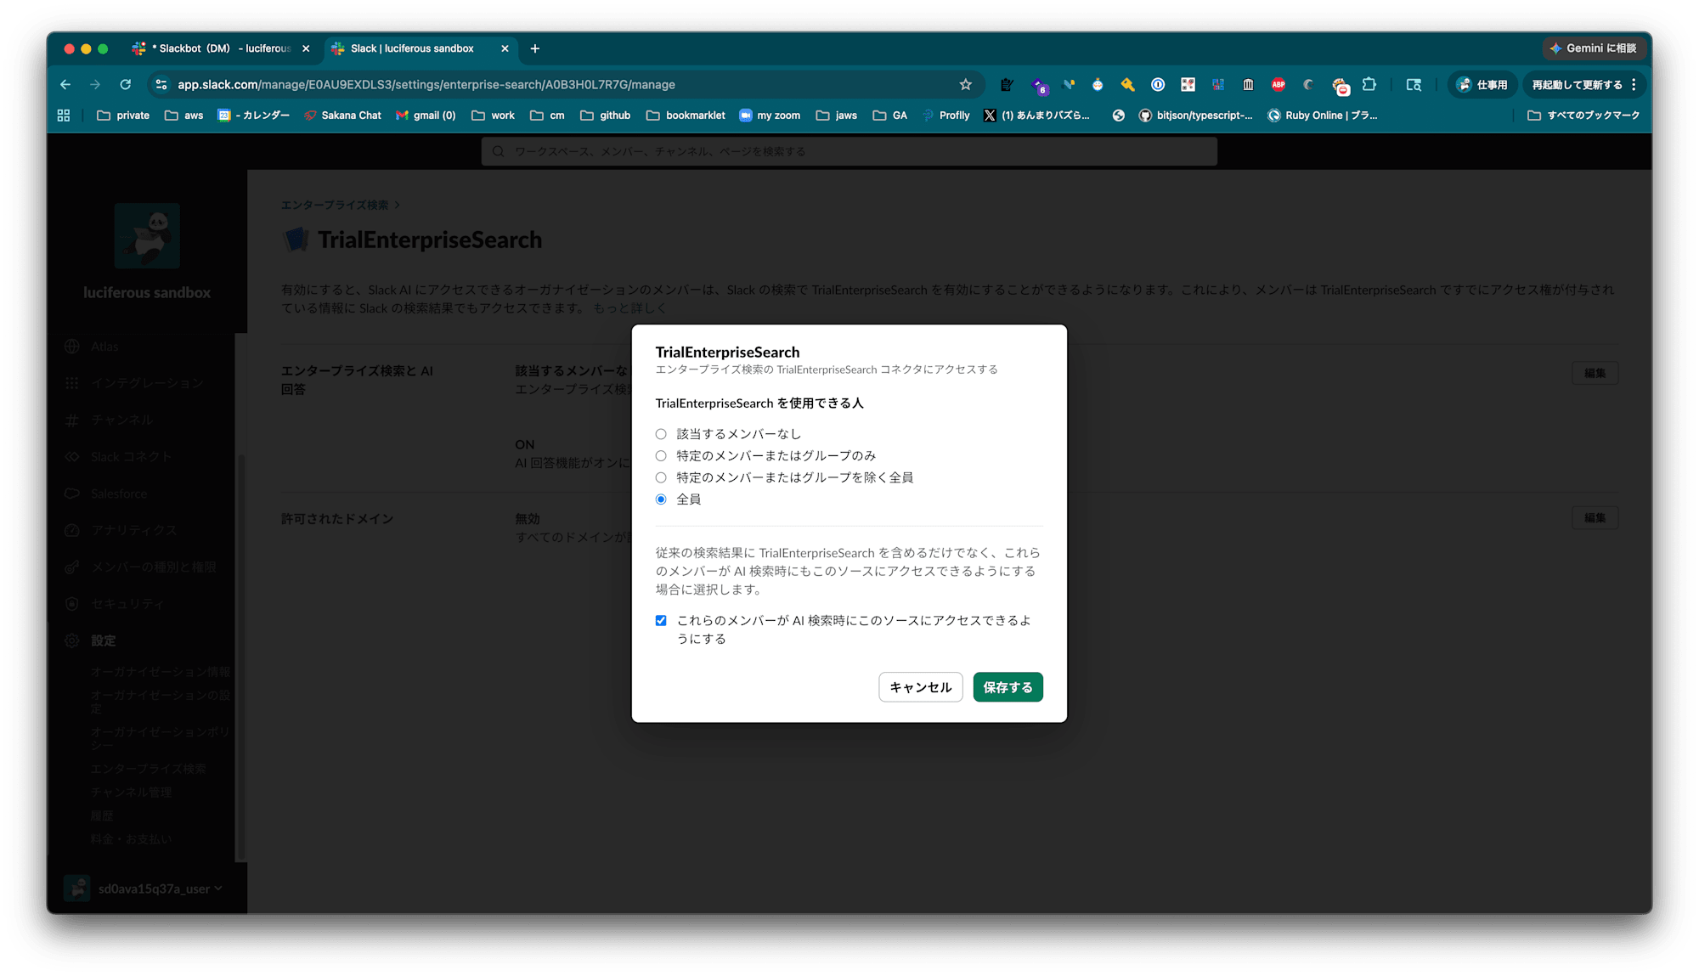
Task: Open the private bookmarks folder
Action: pos(123,116)
